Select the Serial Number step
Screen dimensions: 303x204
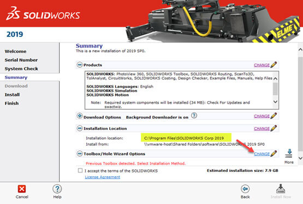pyautogui.click(x=21, y=60)
